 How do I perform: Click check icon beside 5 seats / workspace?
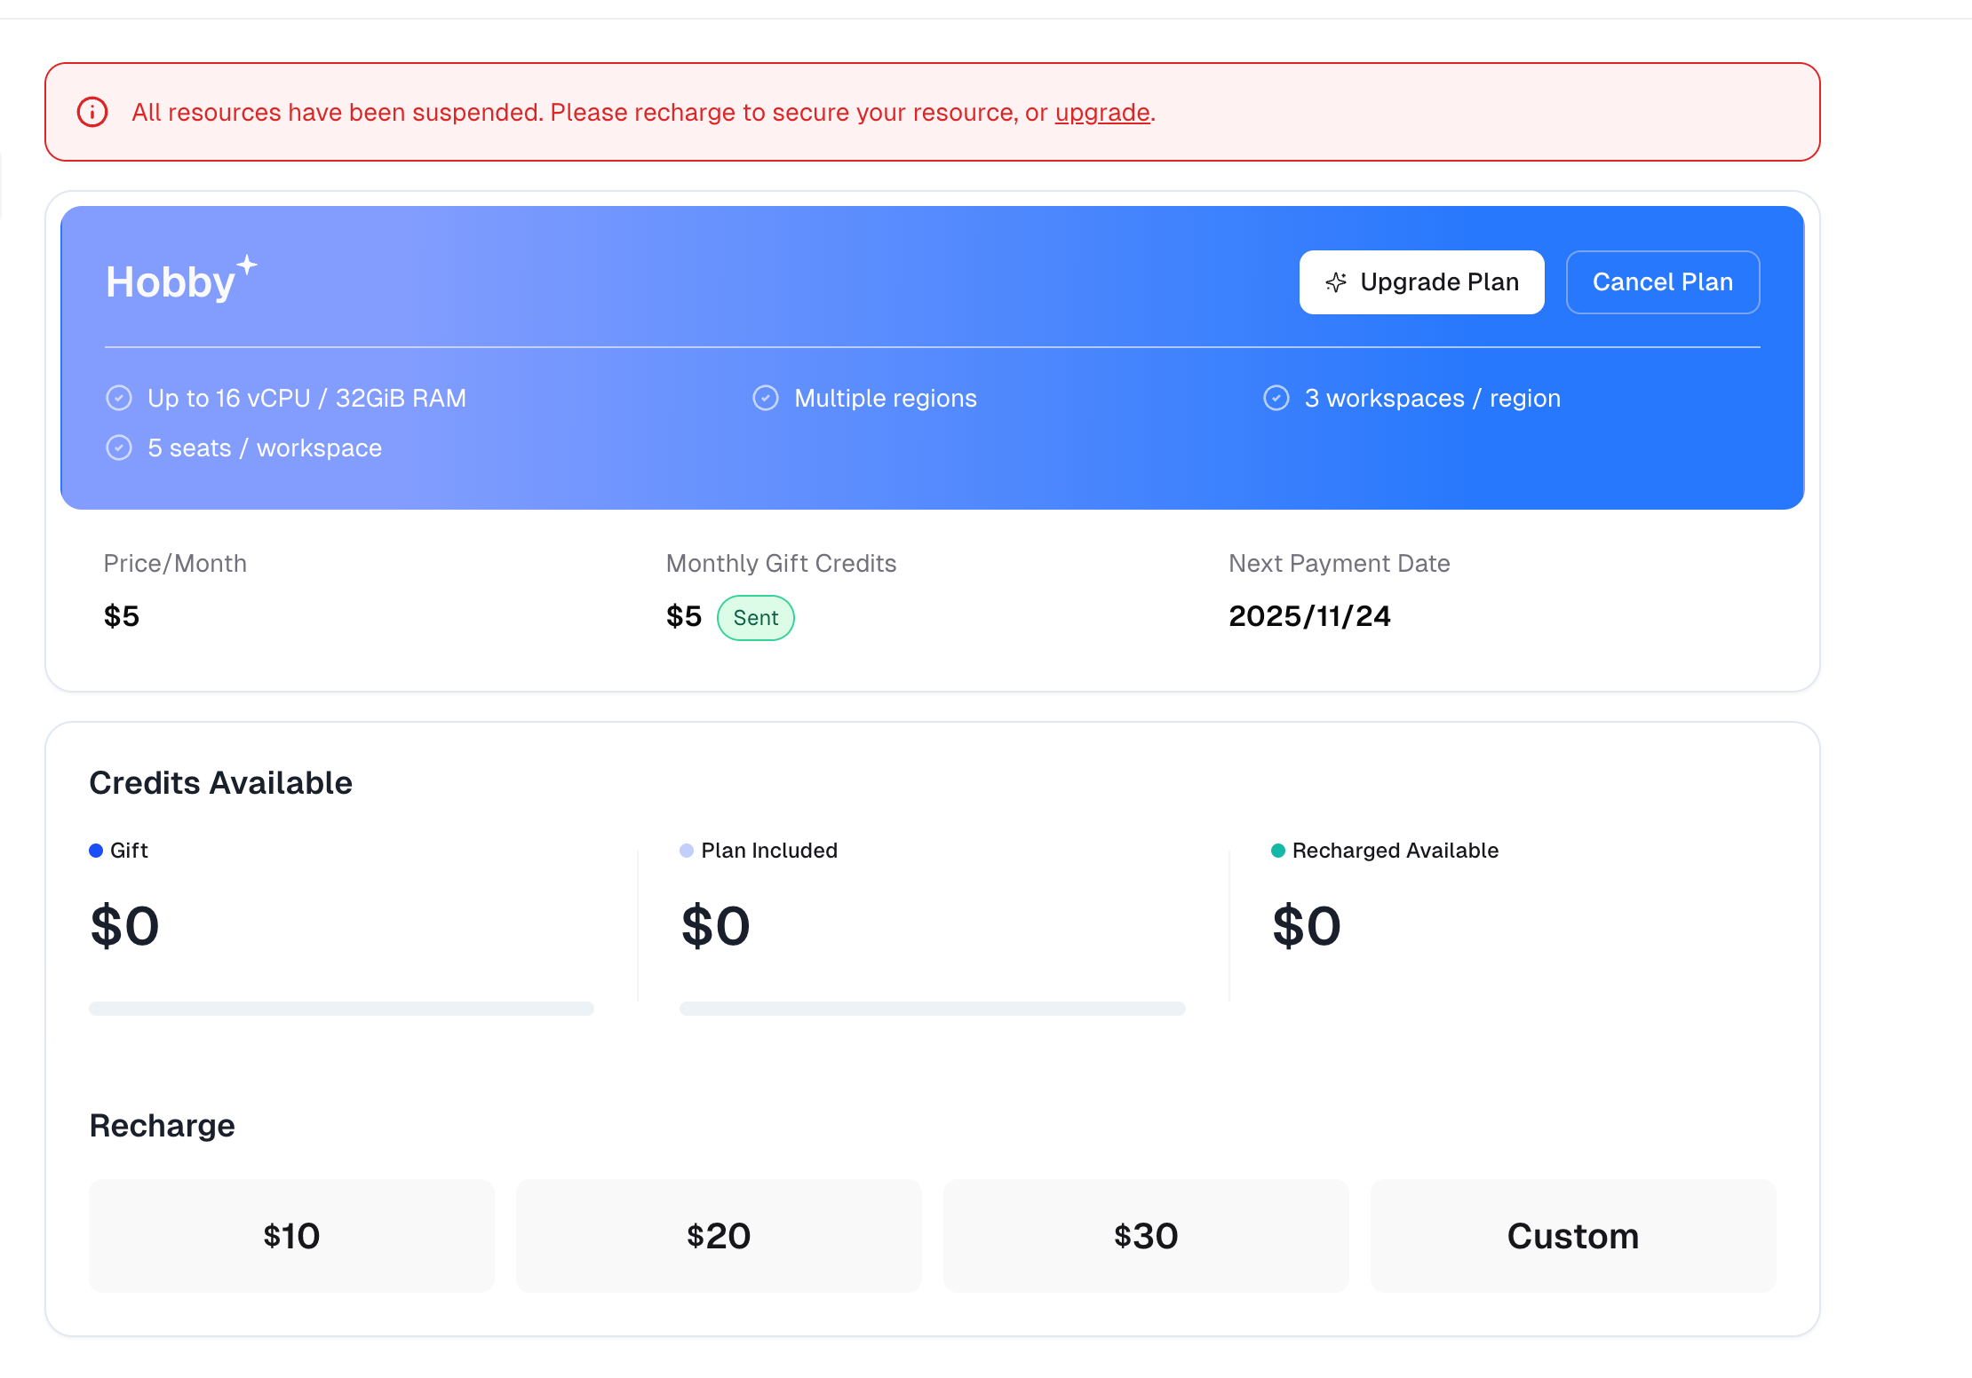[x=119, y=447]
